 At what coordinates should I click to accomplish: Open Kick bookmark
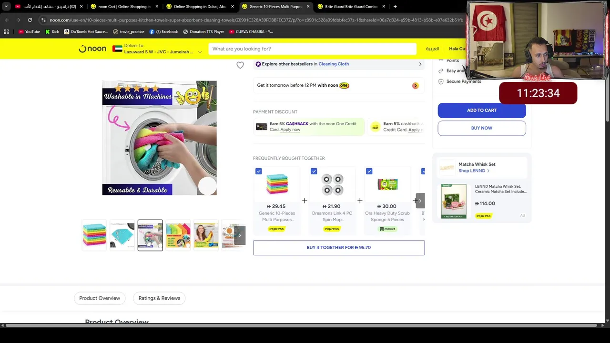click(52, 31)
